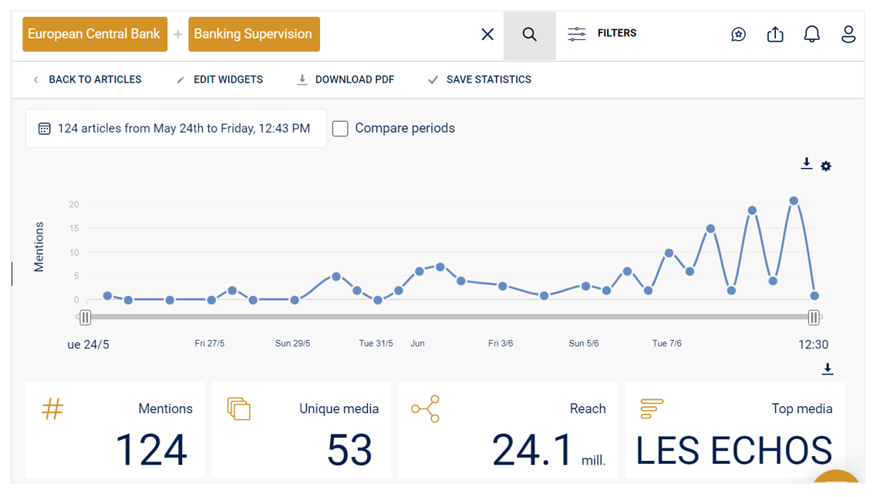Click the hash icon on Mentions card

(52, 409)
